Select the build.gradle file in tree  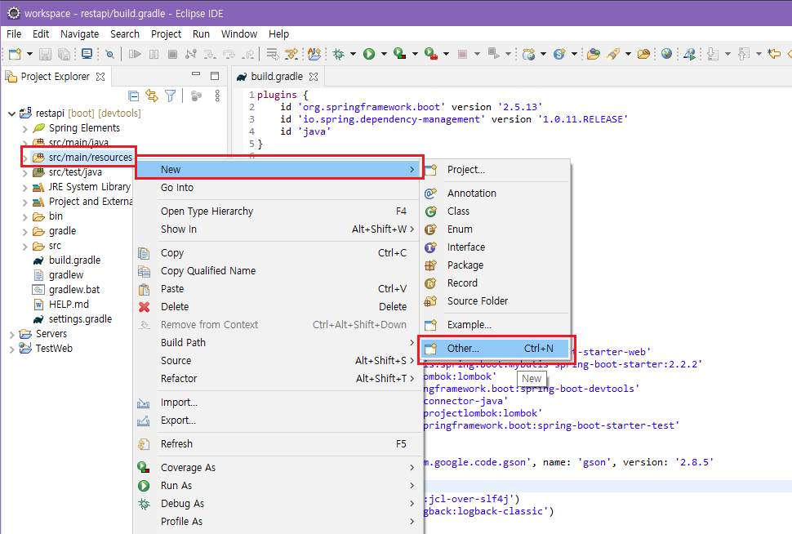[74, 260]
